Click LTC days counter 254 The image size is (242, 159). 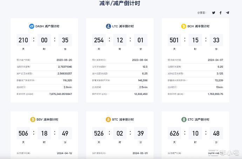99,40
